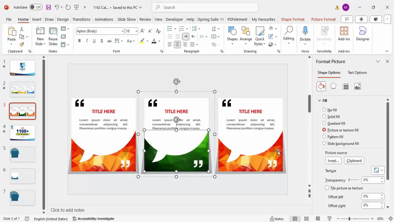This screenshot has width=394, height=222.
Task: Collapse the Fill section
Action: point(320,101)
